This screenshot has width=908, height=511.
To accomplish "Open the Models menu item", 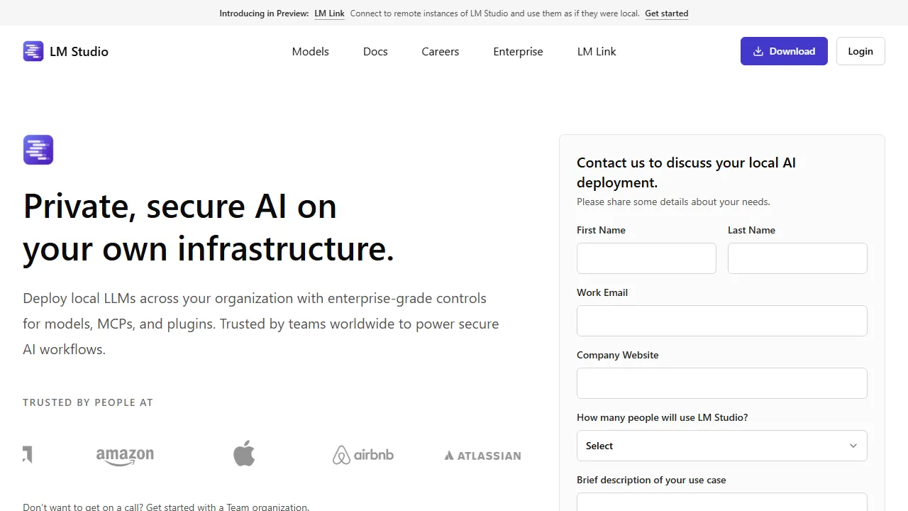I will (x=311, y=51).
